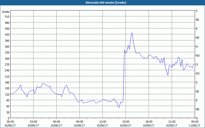Click the "E" compass label level with 90
205x128 pixels.
point(197,100)
